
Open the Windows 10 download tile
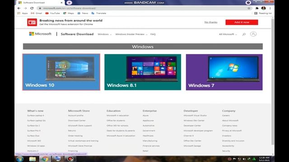click(x=61, y=72)
